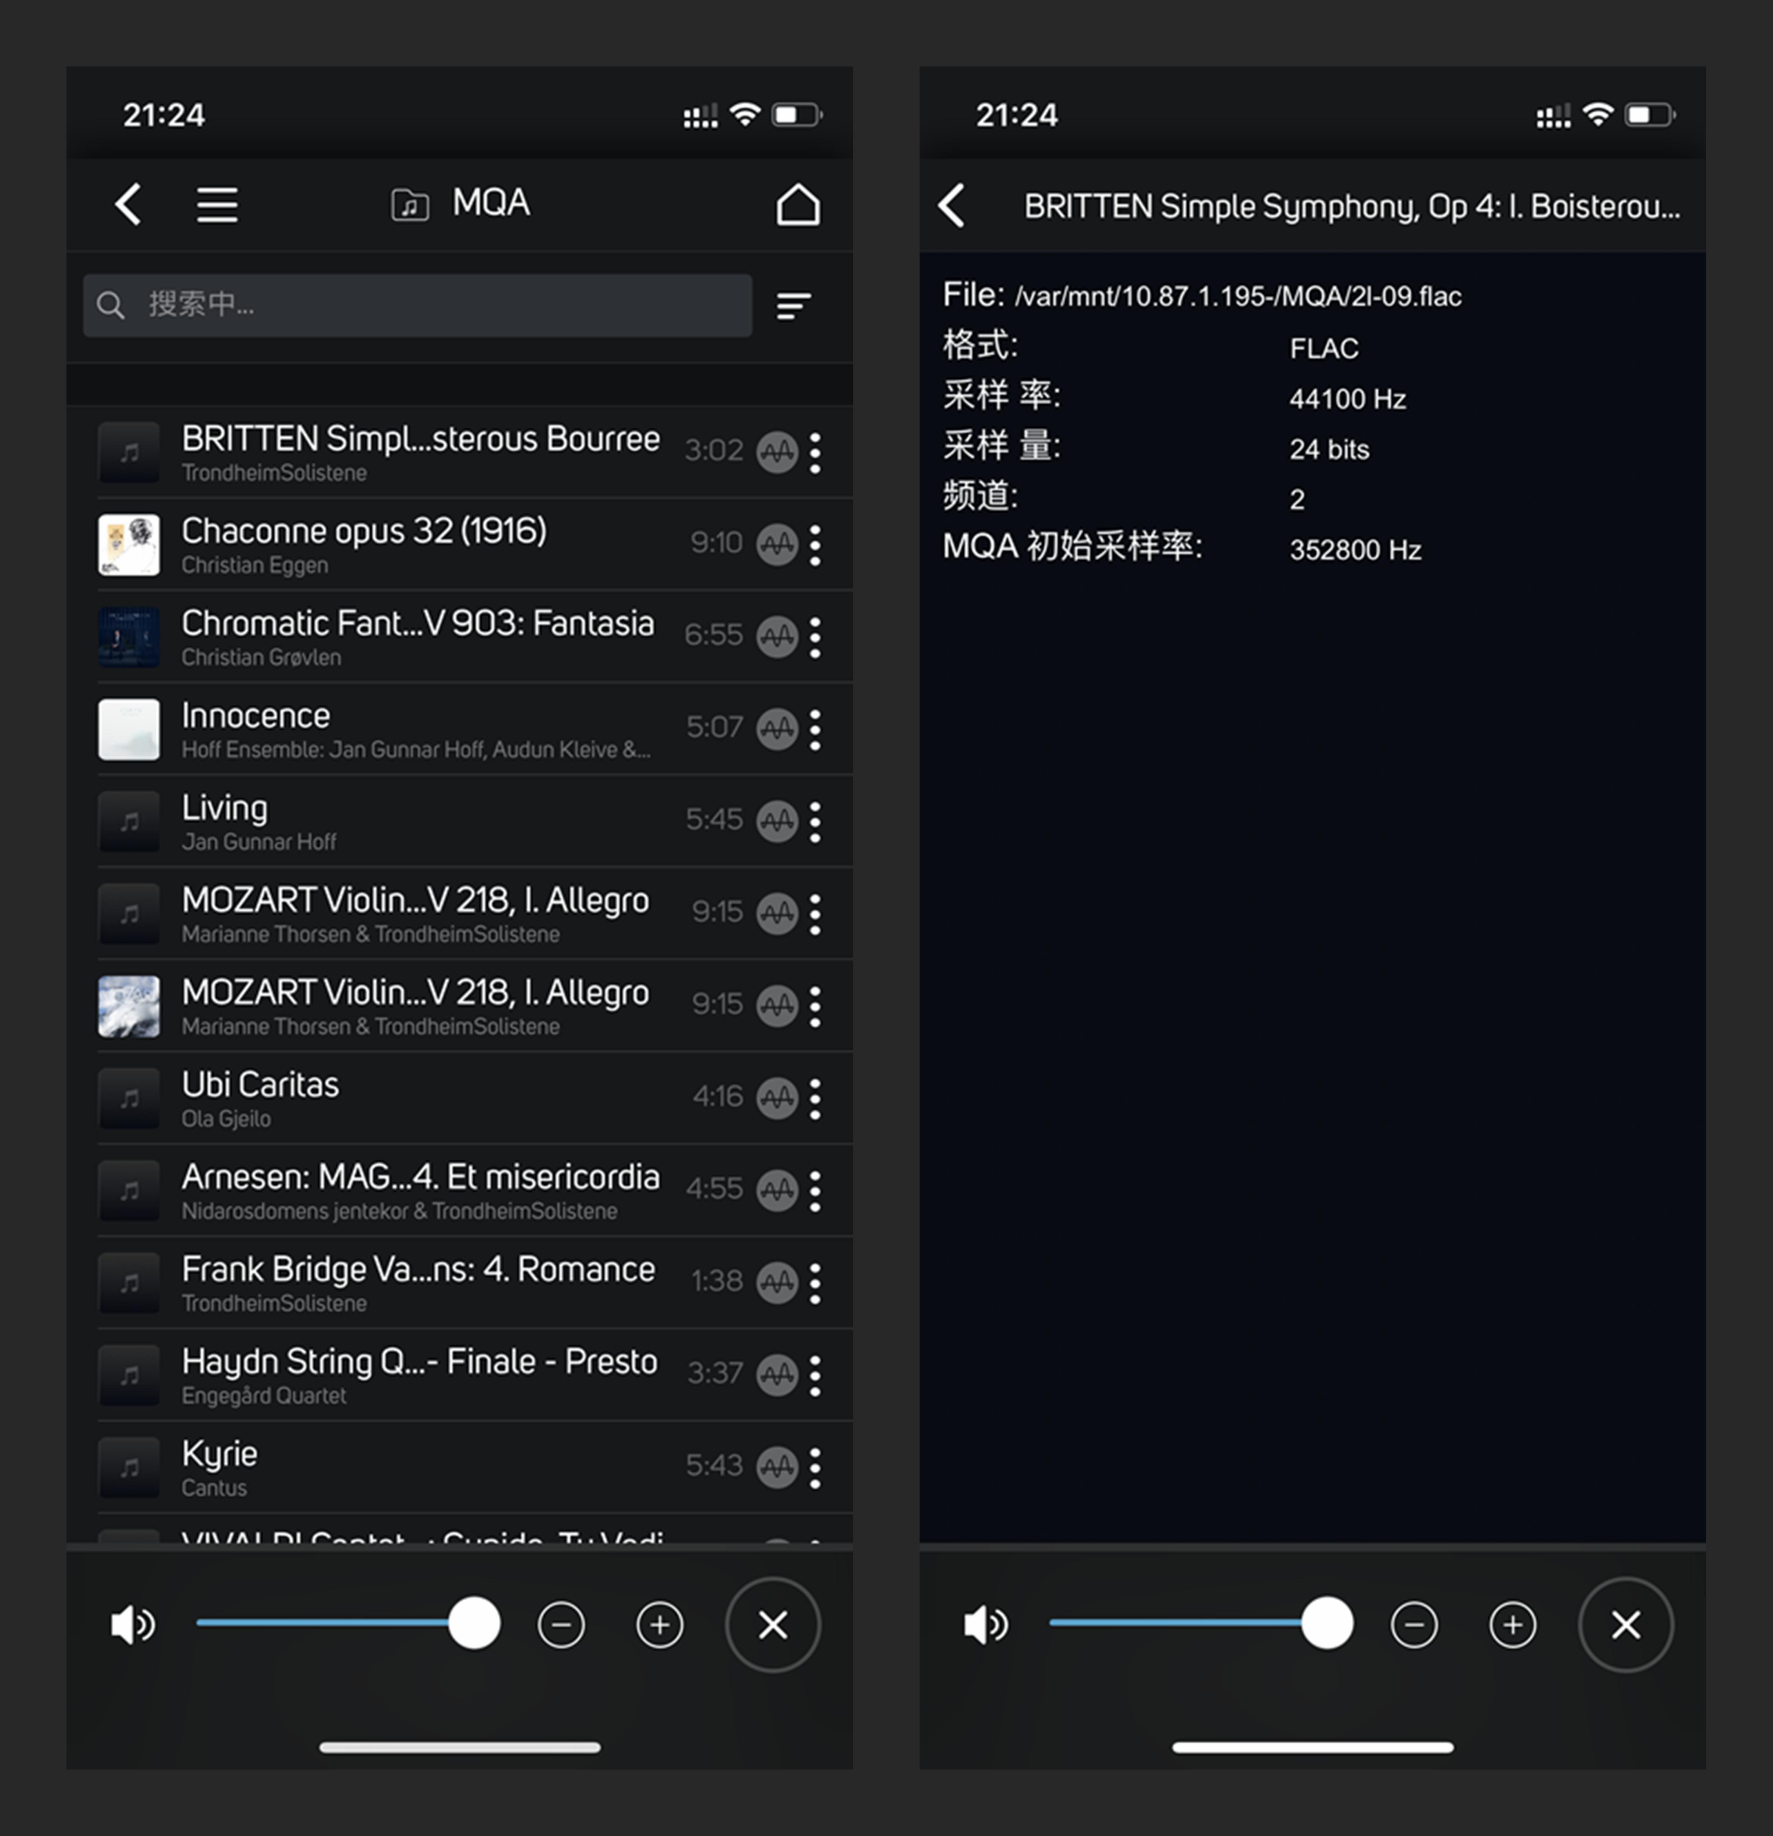
Task: Decrease volume with minus button on left screen
Action: coord(561,1624)
